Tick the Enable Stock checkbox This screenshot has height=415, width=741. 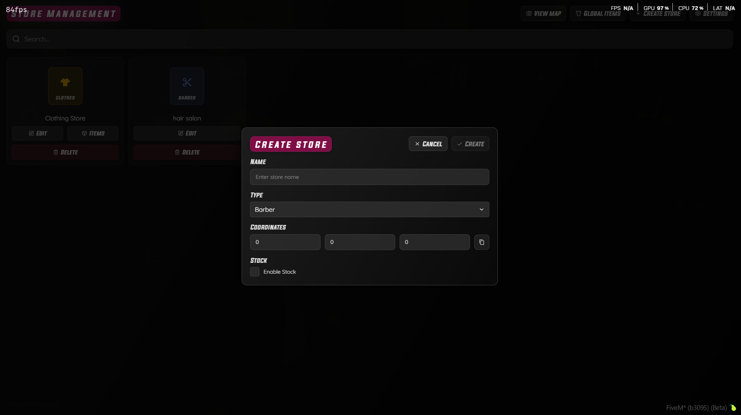pyautogui.click(x=255, y=272)
